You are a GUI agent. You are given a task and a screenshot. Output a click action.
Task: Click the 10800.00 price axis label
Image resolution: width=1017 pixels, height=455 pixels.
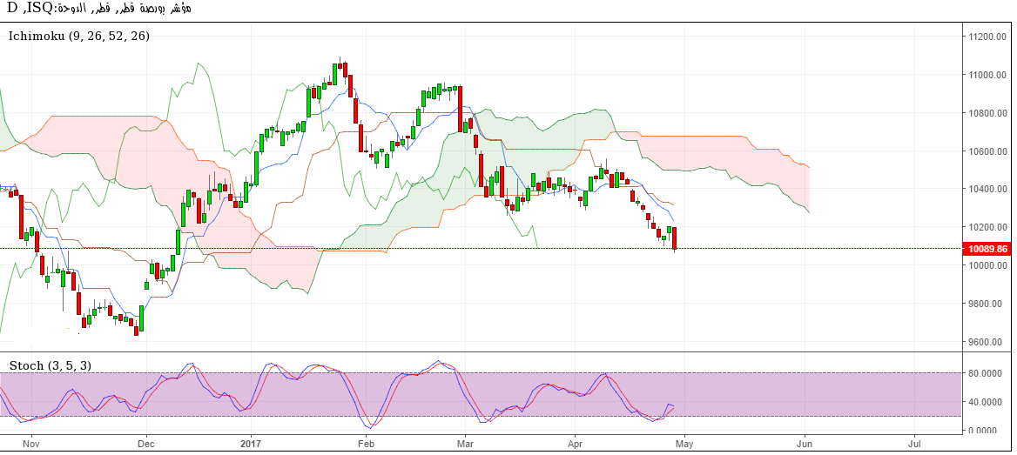click(x=986, y=113)
